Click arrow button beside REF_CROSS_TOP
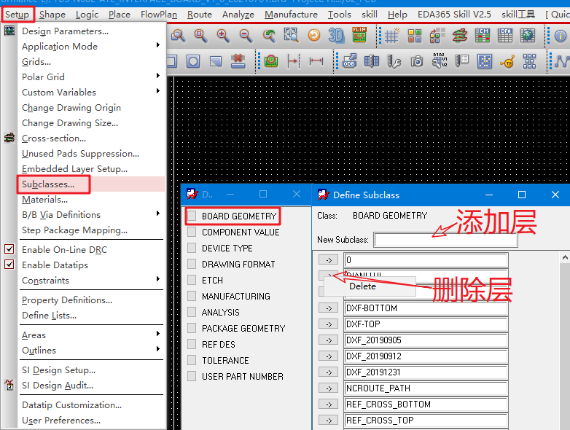The height and width of the screenshot is (430, 570). (328, 421)
